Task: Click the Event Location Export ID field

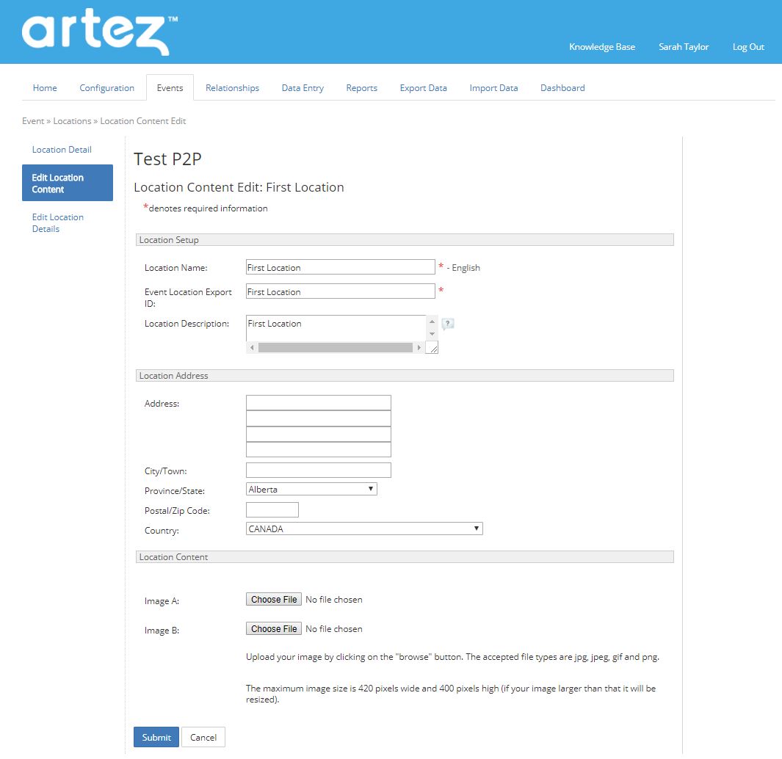Action: (341, 291)
